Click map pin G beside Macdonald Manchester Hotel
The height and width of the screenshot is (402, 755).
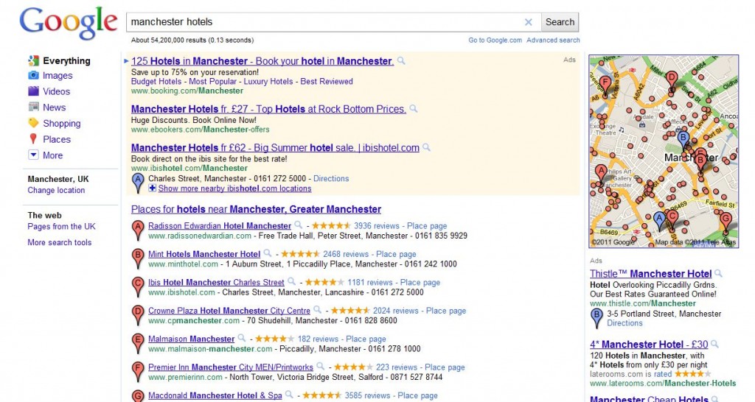[138, 396]
